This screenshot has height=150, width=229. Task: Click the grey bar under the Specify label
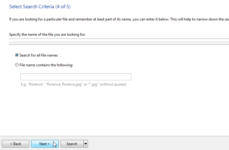119,43
